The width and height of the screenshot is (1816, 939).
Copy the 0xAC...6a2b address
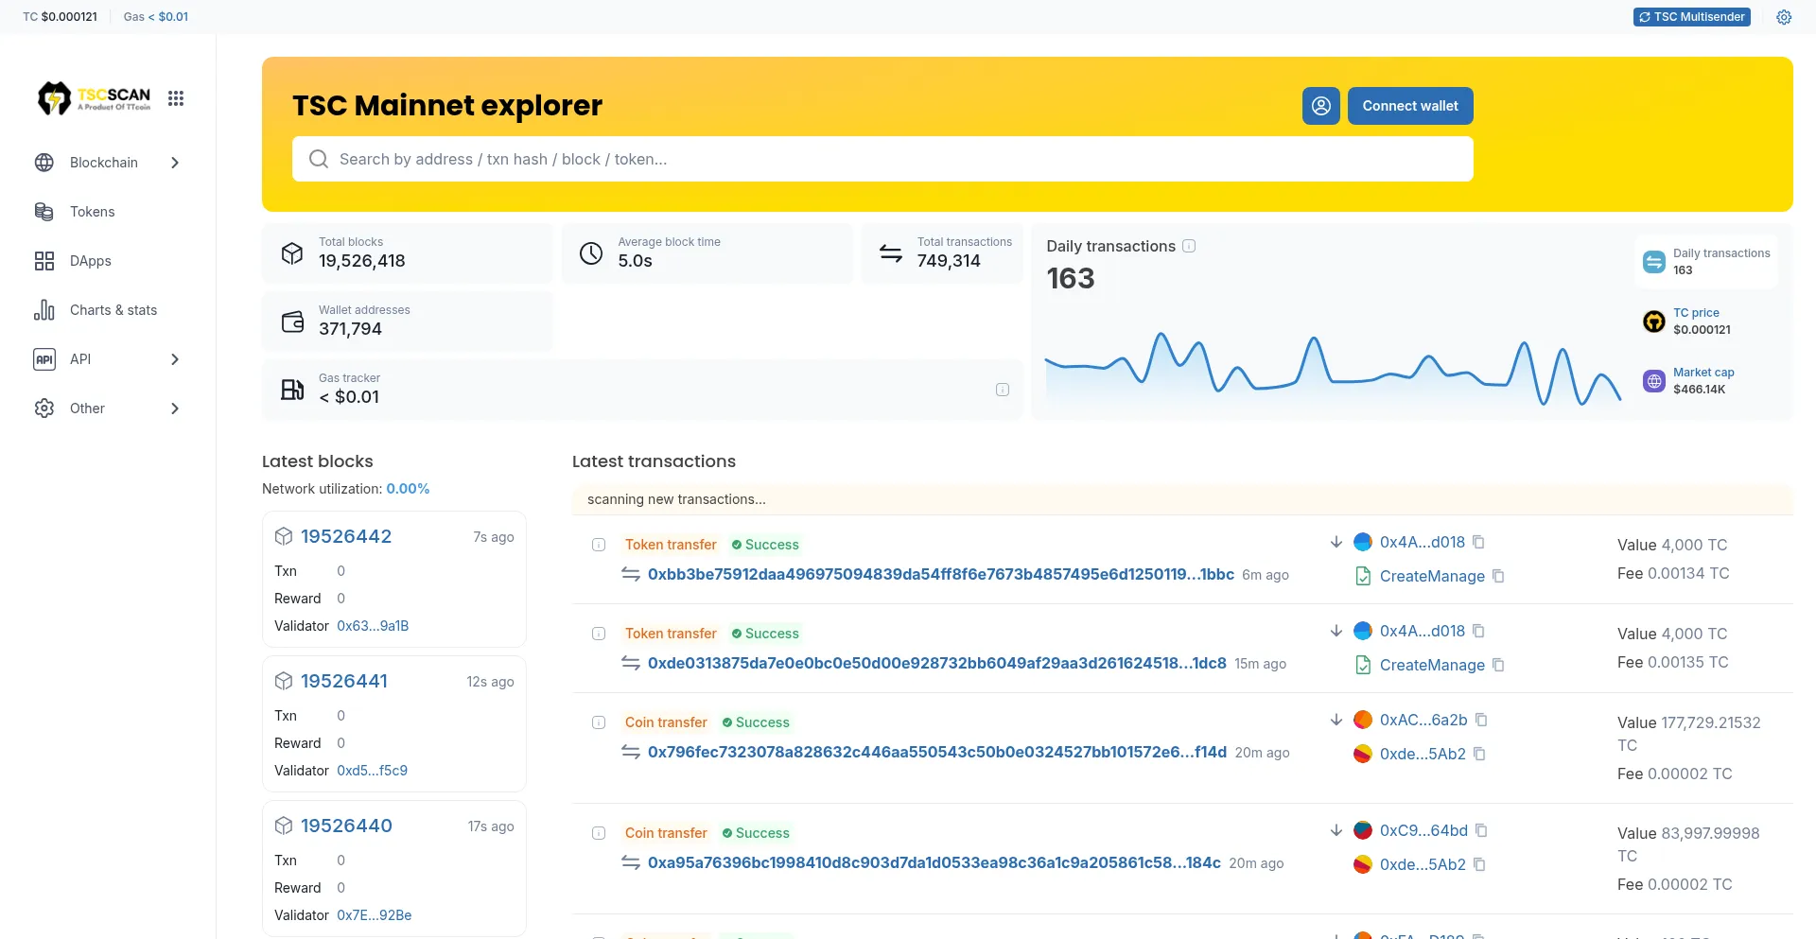(1482, 720)
